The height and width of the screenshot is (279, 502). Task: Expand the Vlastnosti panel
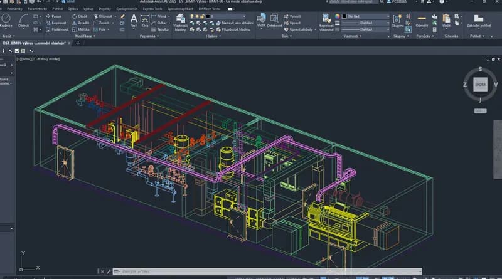tap(353, 36)
